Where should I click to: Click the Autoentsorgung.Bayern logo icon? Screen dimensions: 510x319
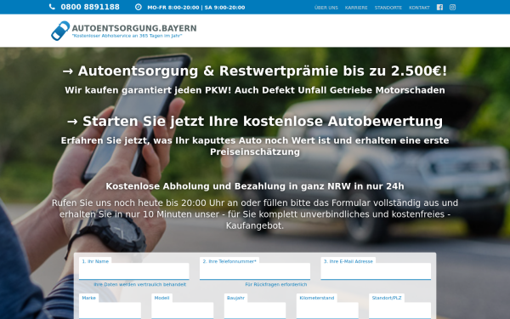pyautogui.click(x=60, y=31)
